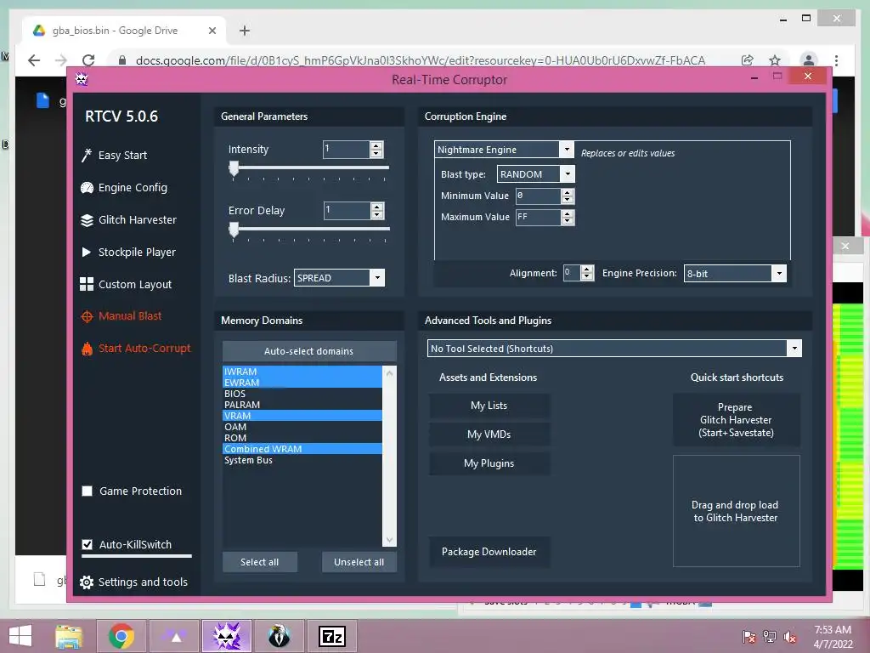Open the RTCV app in taskbar
Viewport: 870px width, 653px height.
[x=227, y=636]
